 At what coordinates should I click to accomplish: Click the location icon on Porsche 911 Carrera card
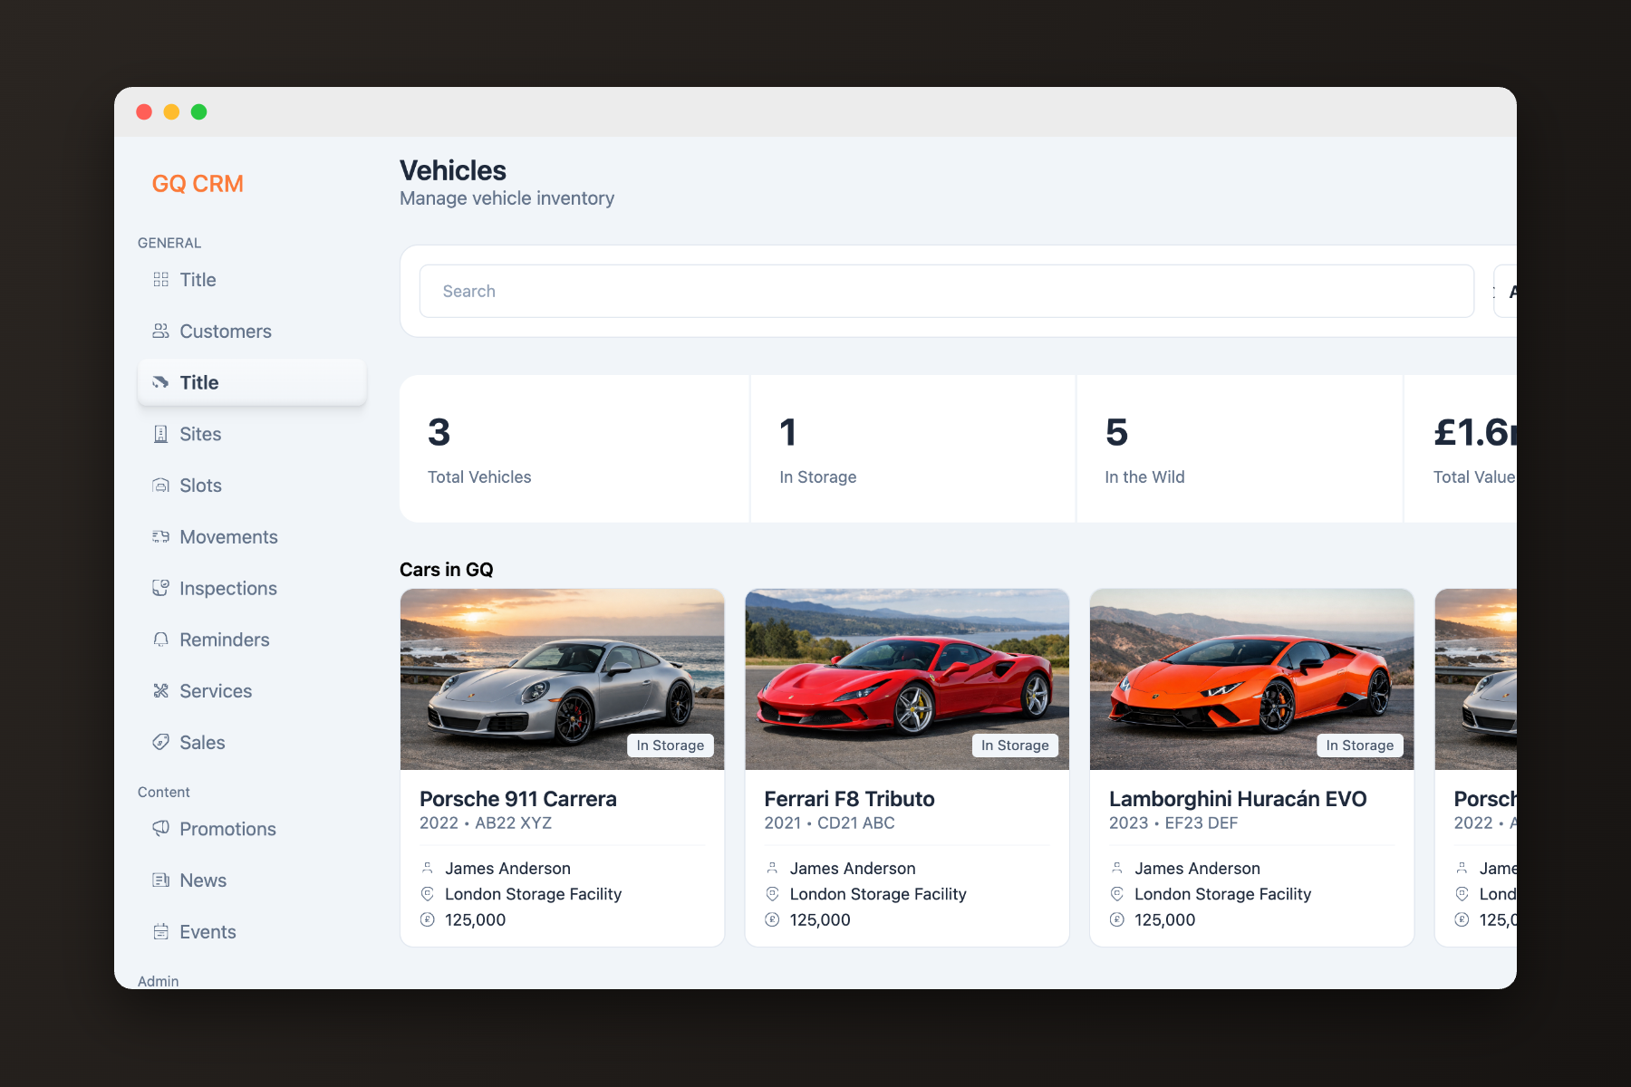pyautogui.click(x=428, y=894)
